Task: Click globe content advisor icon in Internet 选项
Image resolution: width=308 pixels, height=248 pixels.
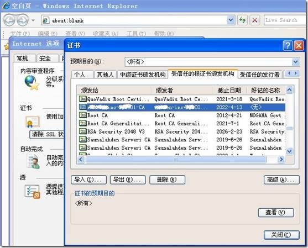Action: 32,83
